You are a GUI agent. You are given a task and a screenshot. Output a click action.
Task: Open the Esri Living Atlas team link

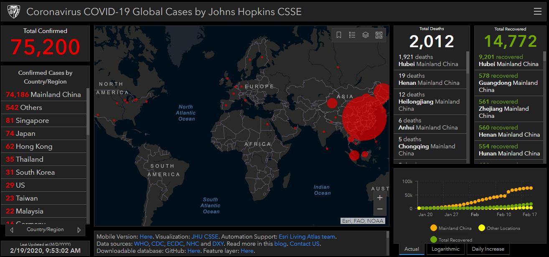coord(307,237)
